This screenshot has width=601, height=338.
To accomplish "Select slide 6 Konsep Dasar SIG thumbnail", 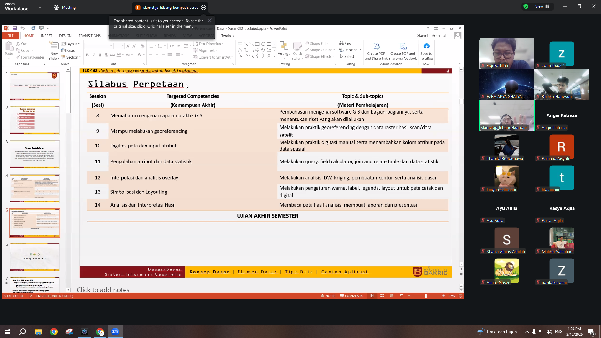I will pyautogui.click(x=35, y=257).
